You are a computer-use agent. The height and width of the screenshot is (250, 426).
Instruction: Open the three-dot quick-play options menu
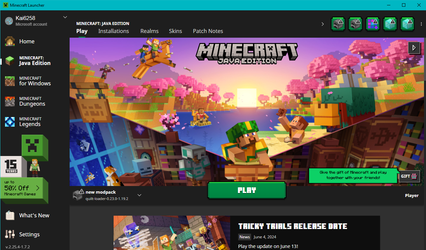point(421,24)
